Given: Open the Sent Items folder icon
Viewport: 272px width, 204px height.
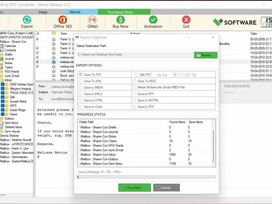Looking at the screenshot, I should point(2,123).
